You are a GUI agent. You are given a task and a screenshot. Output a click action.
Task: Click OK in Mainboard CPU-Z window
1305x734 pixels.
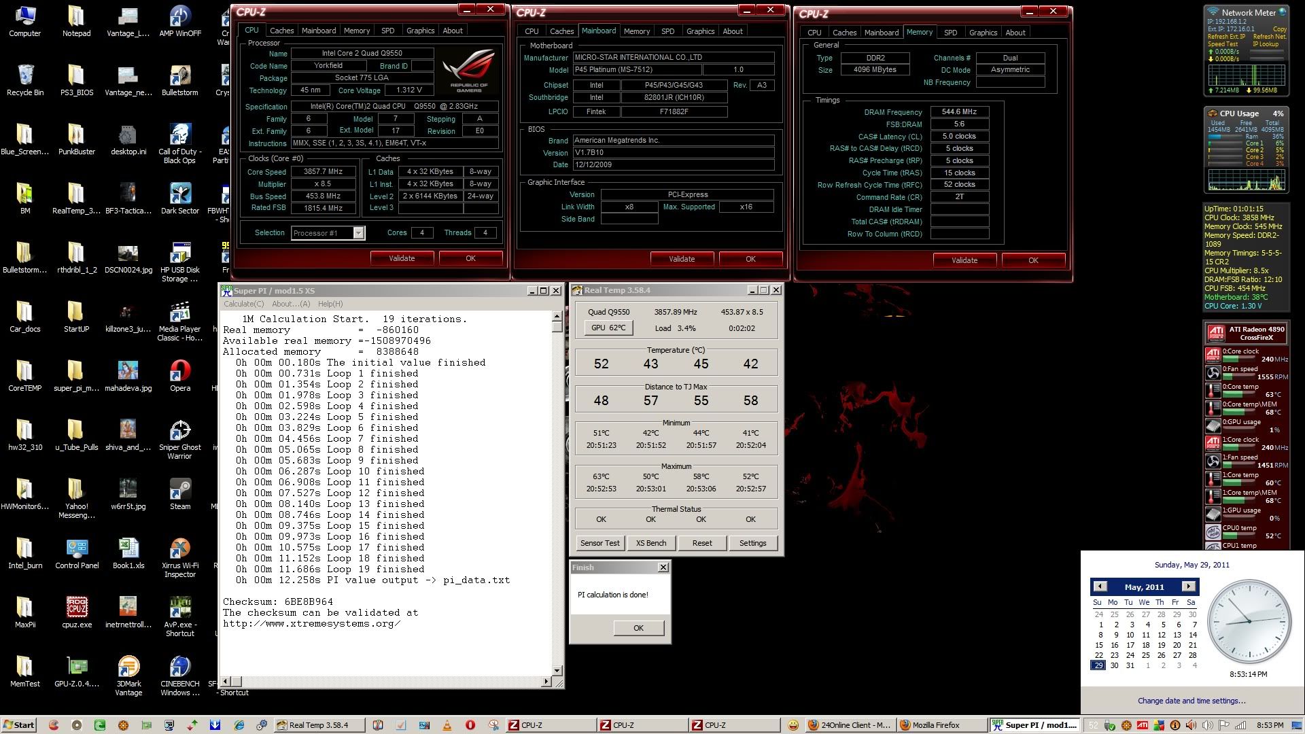click(750, 259)
